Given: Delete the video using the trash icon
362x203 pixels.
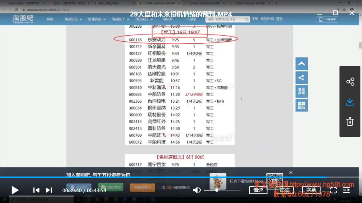Looking at the screenshot, I should 350,122.
